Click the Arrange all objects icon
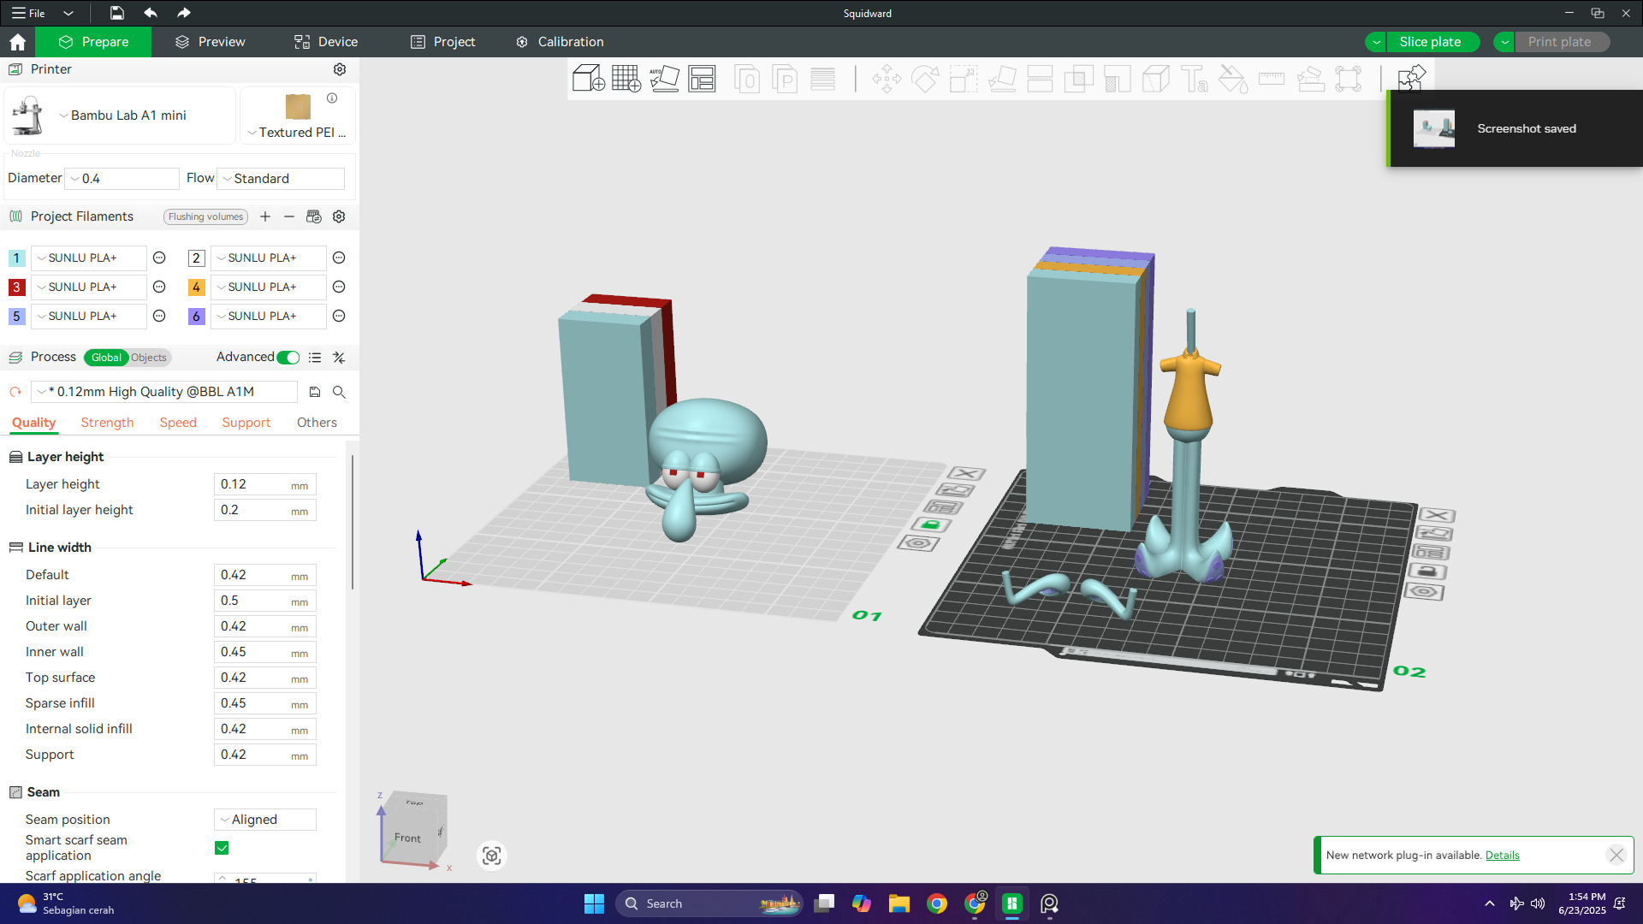This screenshot has height=924, width=1643. click(x=702, y=79)
